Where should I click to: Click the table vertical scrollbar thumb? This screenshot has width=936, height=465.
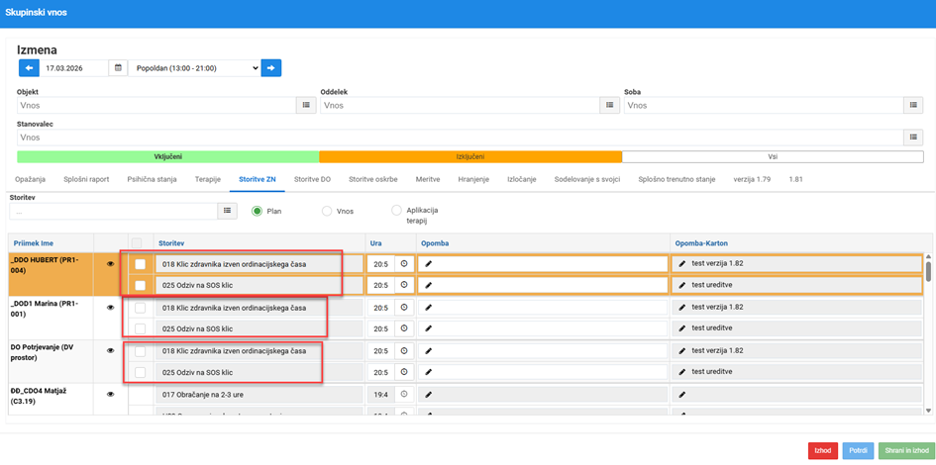(928, 271)
